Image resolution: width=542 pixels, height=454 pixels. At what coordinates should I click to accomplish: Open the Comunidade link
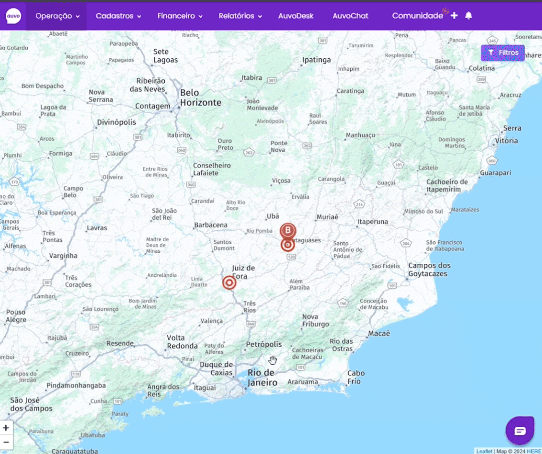tap(417, 16)
